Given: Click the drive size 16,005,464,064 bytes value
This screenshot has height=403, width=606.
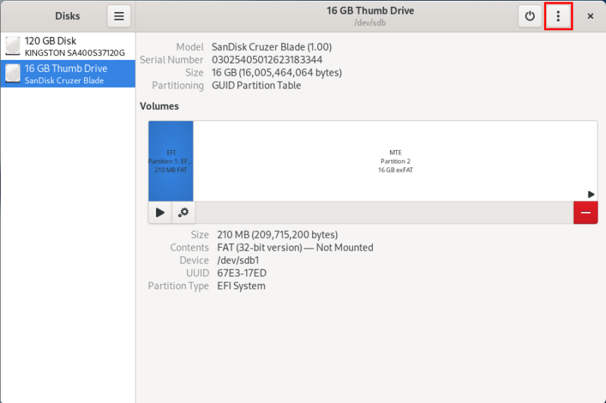Looking at the screenshot, I should point(276,73).
